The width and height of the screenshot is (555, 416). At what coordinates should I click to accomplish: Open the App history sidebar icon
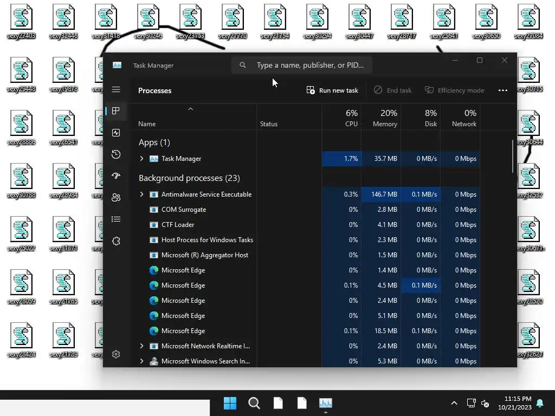coord(116,154)
